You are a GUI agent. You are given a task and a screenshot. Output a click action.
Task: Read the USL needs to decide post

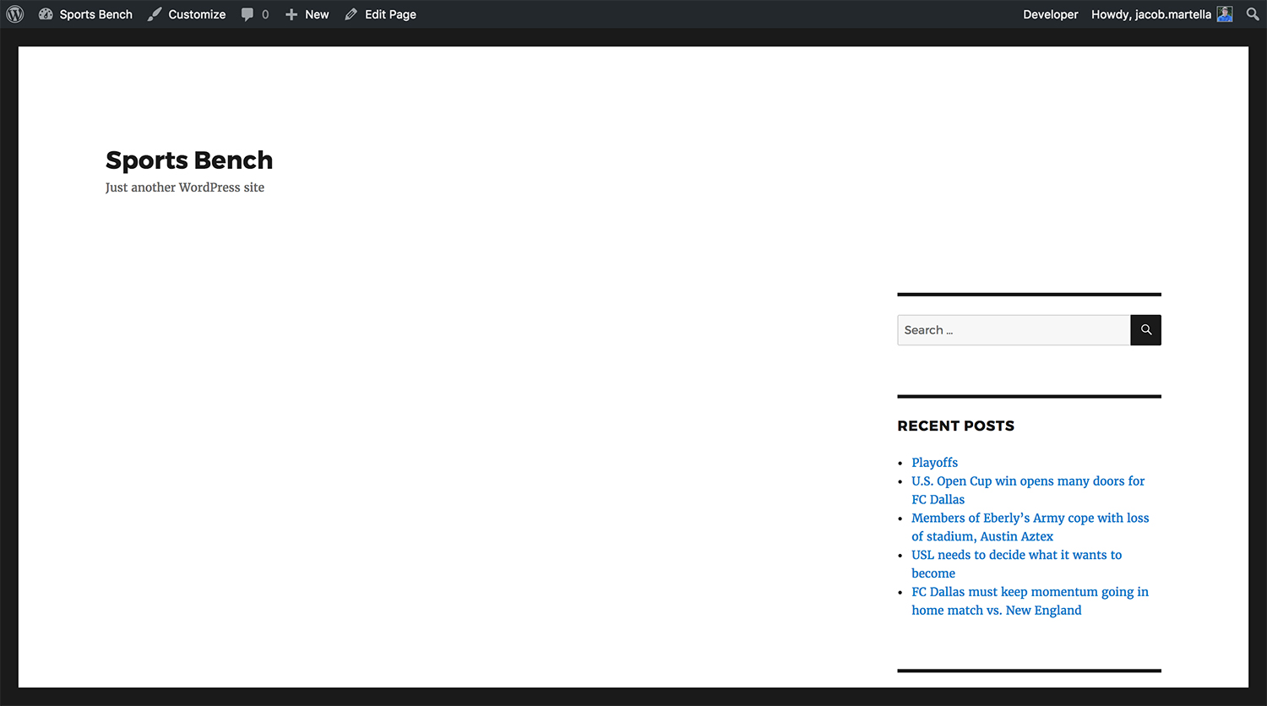[x=1016, y=555]
